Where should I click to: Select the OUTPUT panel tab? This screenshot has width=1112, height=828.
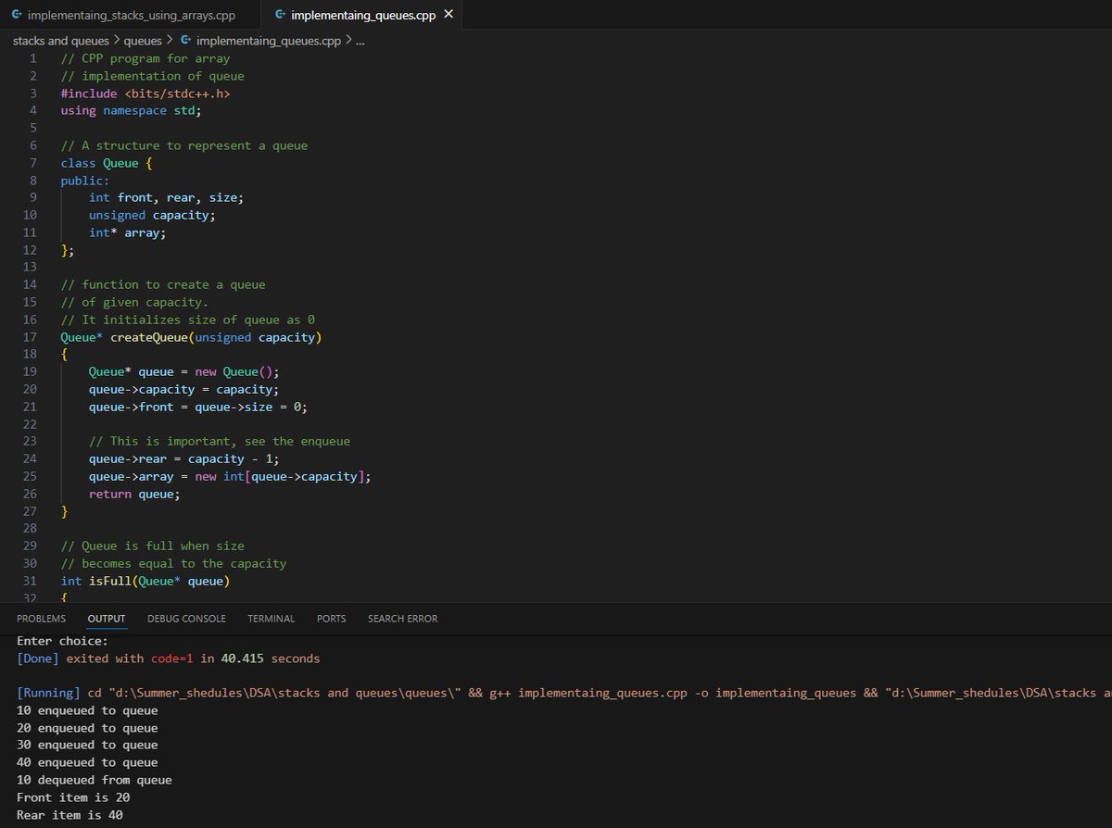click(x=107, y=619)
